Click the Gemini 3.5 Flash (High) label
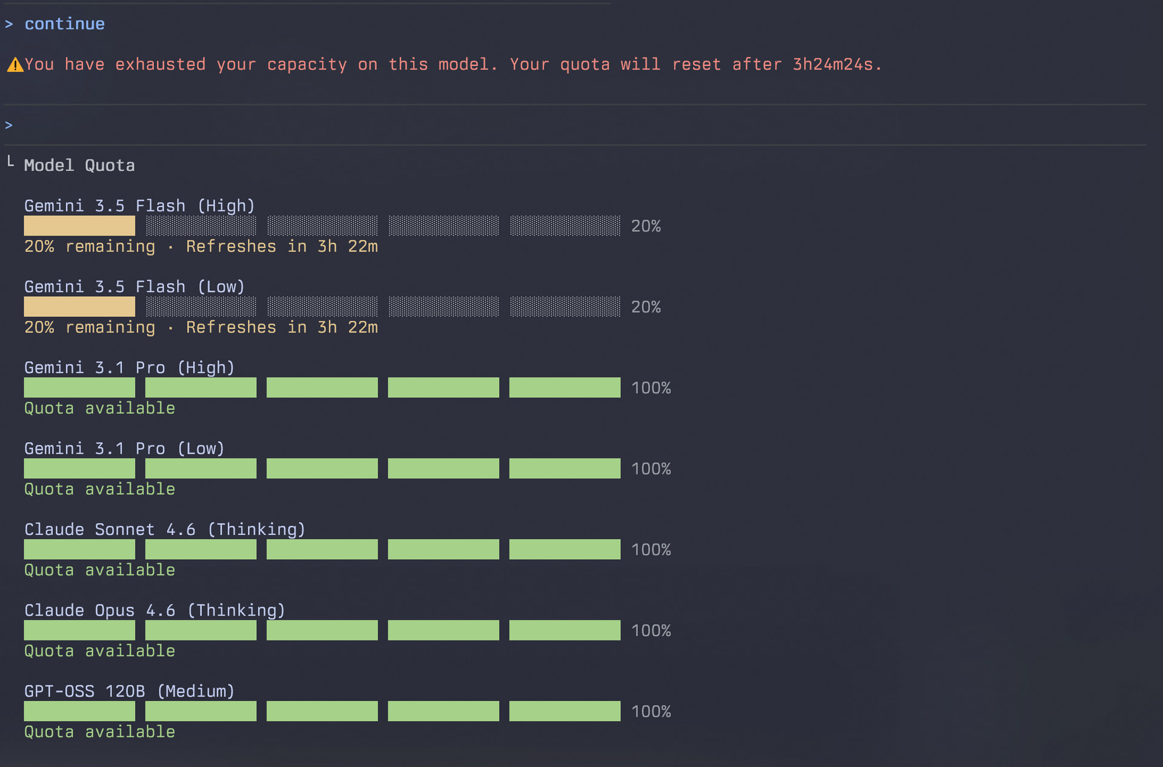Viewport: 1163px width, 767px height. (x=139, y=206)
